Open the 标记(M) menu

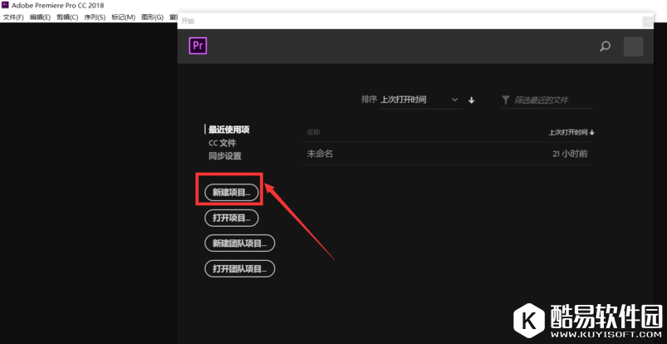(123, 17)
